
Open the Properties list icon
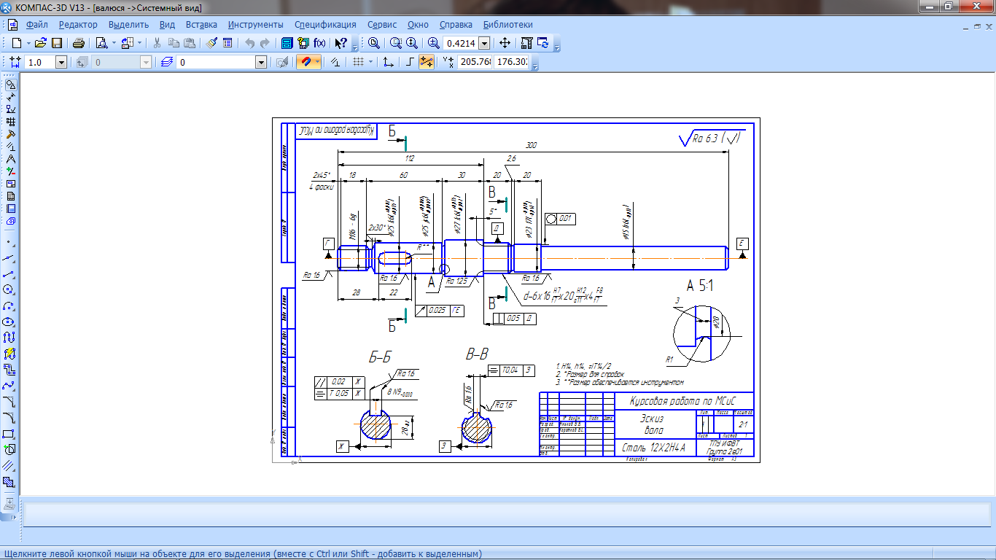click(227, 43)
